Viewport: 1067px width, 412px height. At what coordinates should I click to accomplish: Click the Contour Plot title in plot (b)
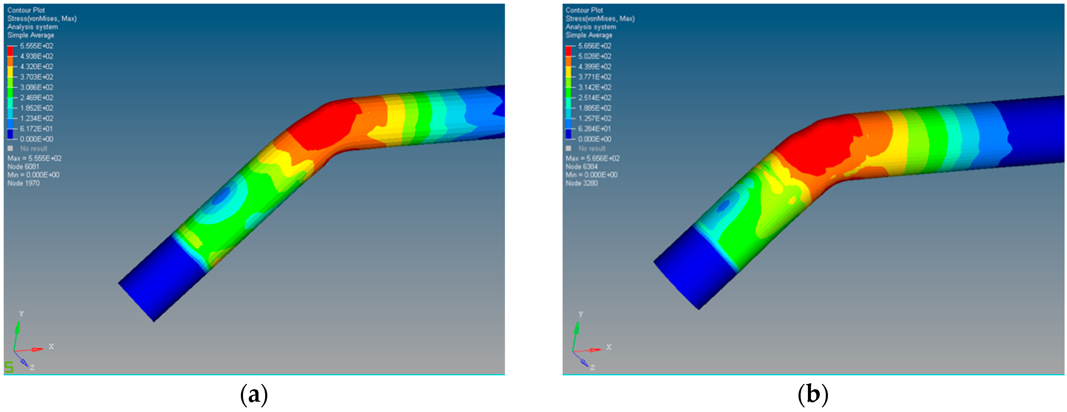584,10
